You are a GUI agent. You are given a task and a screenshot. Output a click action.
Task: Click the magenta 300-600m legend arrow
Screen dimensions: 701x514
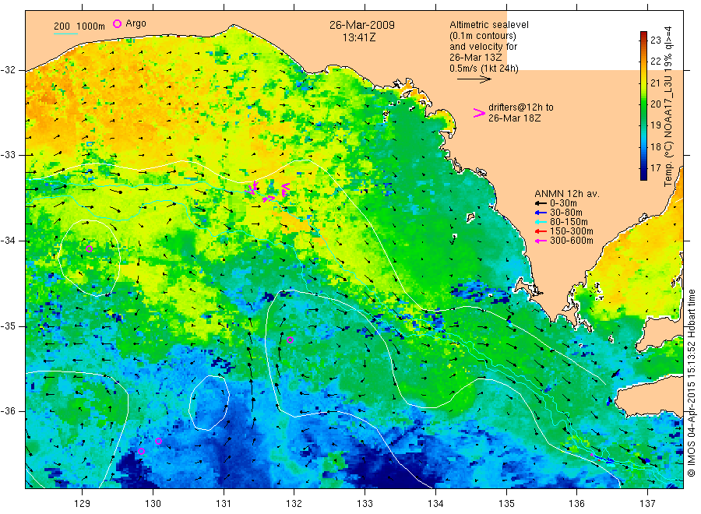[541, 241]
